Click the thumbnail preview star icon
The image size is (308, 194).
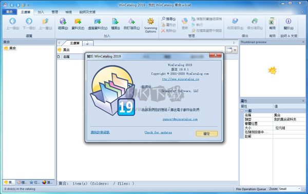(x=272, y=70)
